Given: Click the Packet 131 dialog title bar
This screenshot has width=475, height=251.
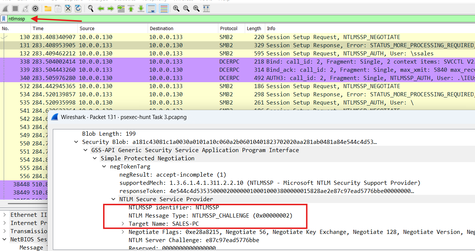Looking at the screenshot, I should coord(261,117).
